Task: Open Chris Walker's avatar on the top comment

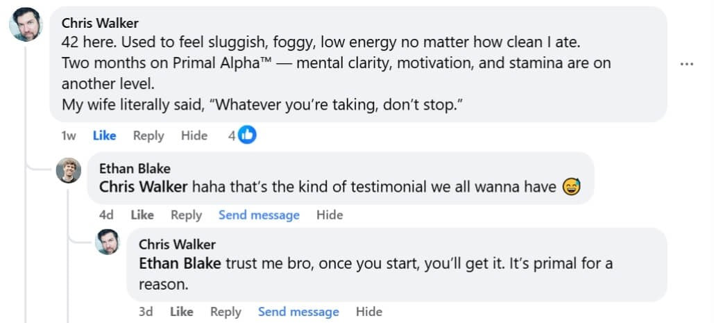Action: click(x=26, y=25)
